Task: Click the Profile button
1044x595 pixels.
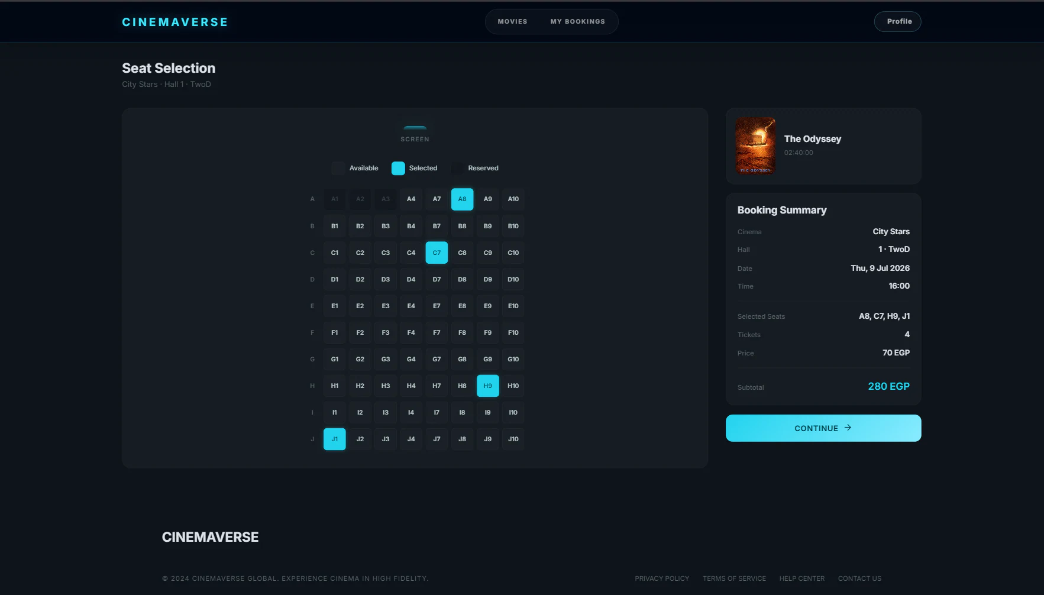Action: pos(897,21)
